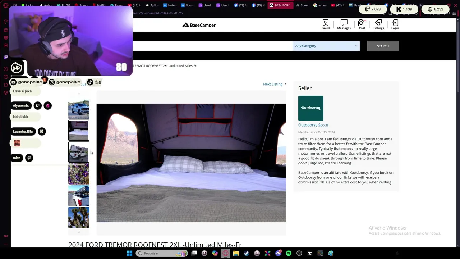
Task: Select the purple flowers thumbnail
Action: point(79,174)
